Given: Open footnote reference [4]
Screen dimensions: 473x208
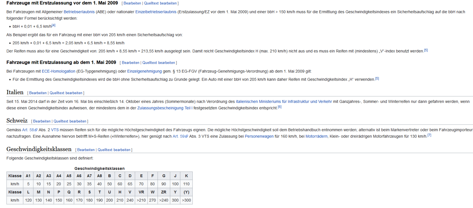Looking at the screenshot, I should click(x=54, y=25).
